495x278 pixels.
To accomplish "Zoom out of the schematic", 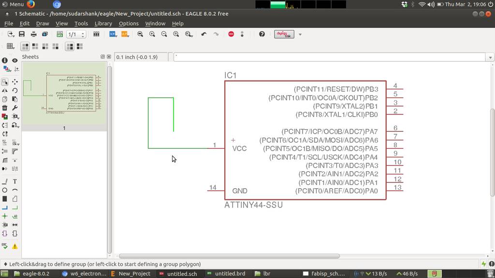I will (x=164, y=34).
